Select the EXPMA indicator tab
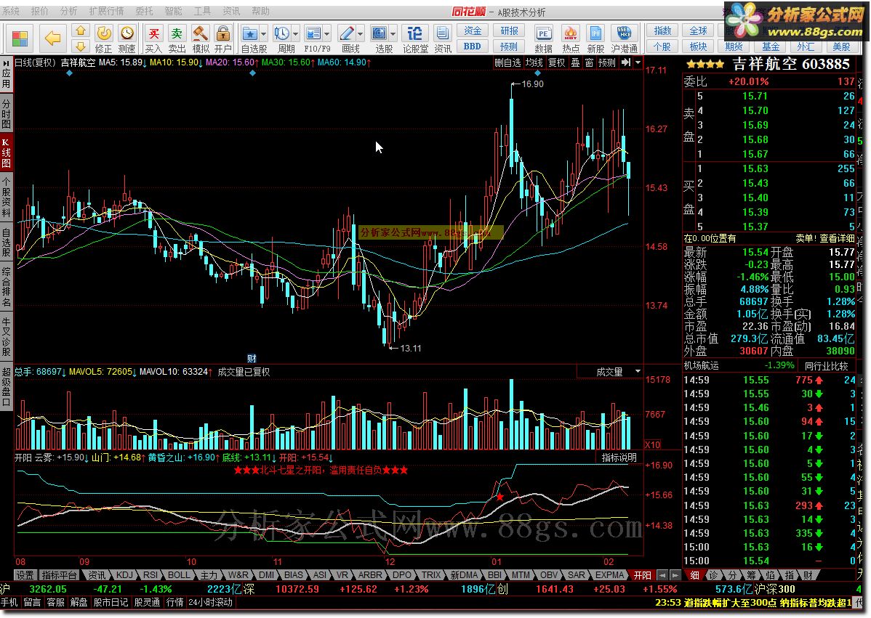871x618 pixels. click(x=610, y=575)
